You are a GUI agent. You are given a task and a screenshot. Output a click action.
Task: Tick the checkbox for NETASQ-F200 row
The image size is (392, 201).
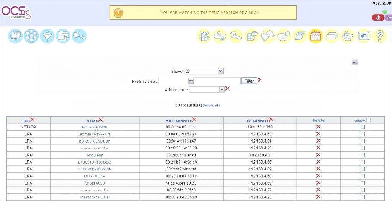[x=363, y=127]
